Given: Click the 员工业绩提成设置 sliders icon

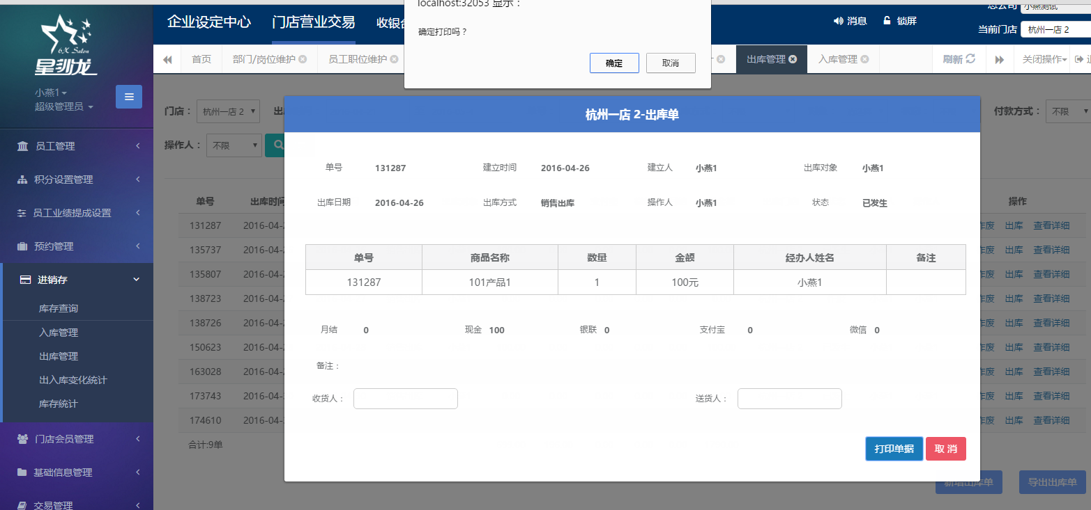Looking at the screenshot, I should [x=22, y=213].
